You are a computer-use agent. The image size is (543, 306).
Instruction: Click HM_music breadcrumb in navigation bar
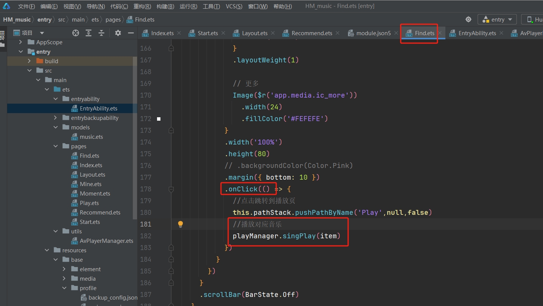17,20
